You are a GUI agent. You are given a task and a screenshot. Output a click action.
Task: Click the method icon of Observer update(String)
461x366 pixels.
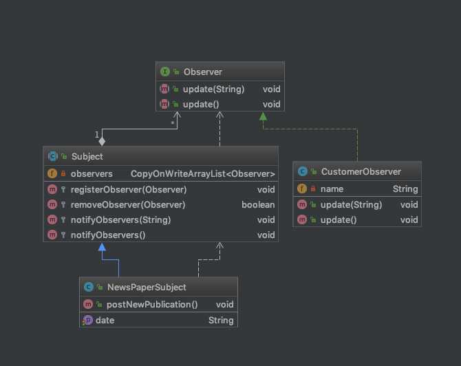[x=164, y=89]
